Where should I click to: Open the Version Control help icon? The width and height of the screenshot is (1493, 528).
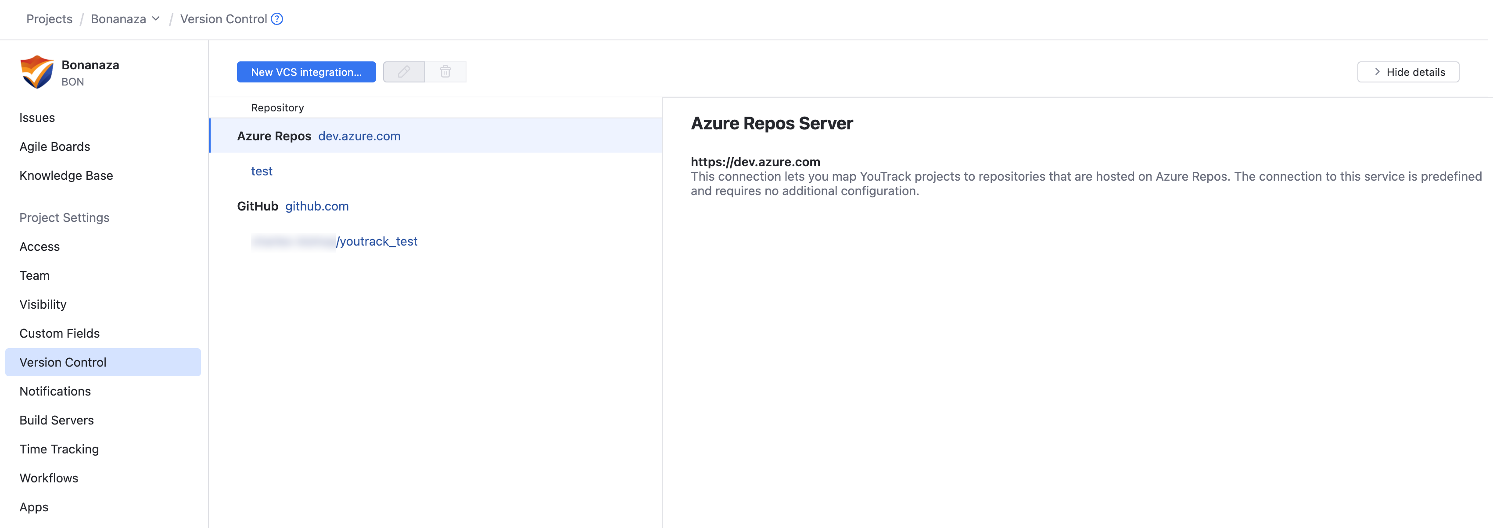click(x=276, y=19)
